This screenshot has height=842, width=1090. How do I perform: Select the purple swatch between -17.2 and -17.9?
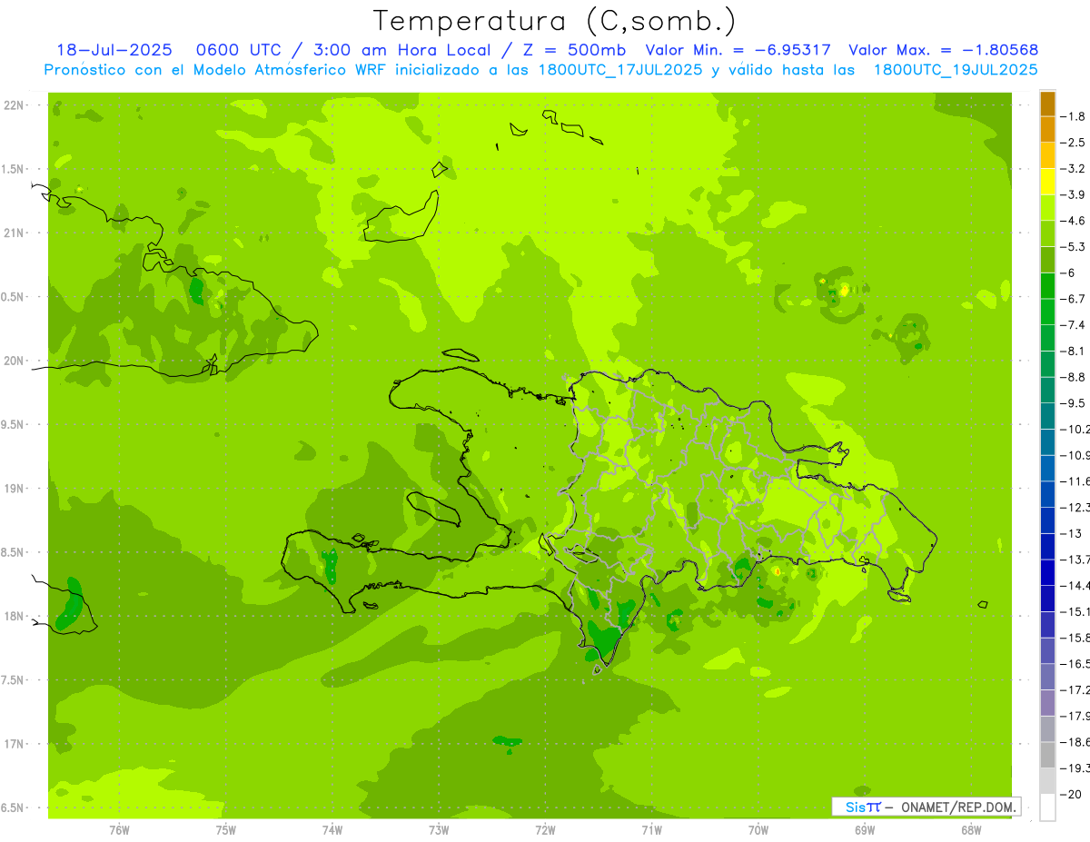pyautogui.click(x=1047, y=703)
